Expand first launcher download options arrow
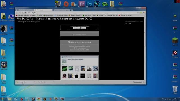The height and width of the screenshot is (101, 180). [x=34, y=82]
